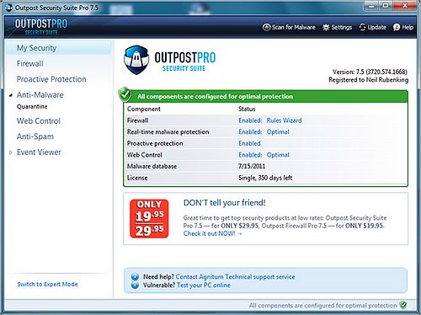Click the Status column header
Image resolution: width=421 pixels, height=315 pixels.
pyautogui.click(x=247, y=109)
